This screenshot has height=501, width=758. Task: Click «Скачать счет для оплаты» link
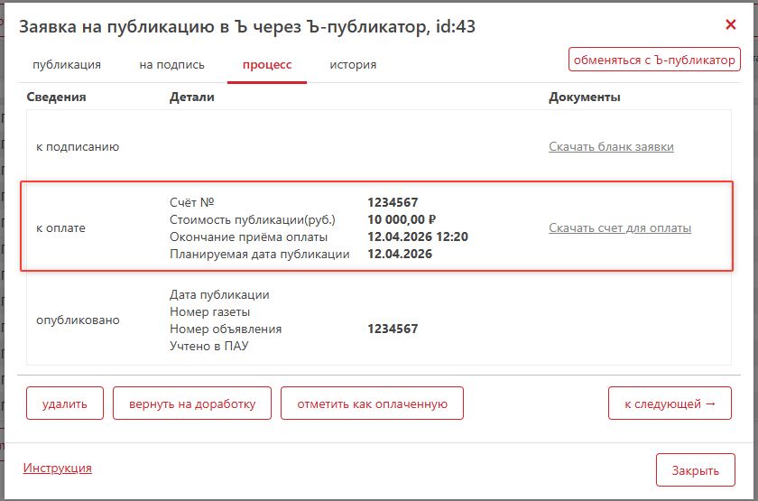coord(620,228)
